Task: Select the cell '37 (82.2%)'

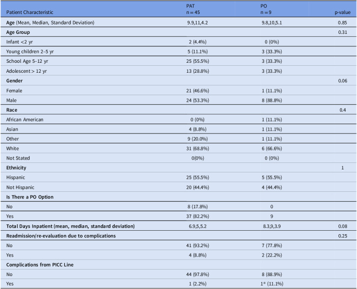Action: (197, 216)
